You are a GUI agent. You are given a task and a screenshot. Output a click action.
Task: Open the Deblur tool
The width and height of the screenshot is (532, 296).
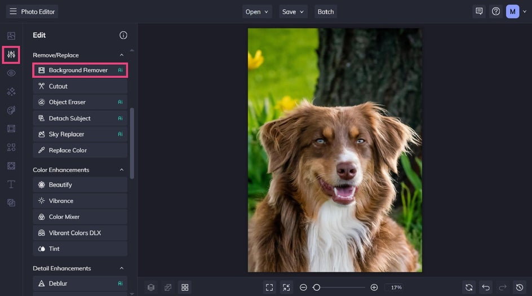coord(80,284)
